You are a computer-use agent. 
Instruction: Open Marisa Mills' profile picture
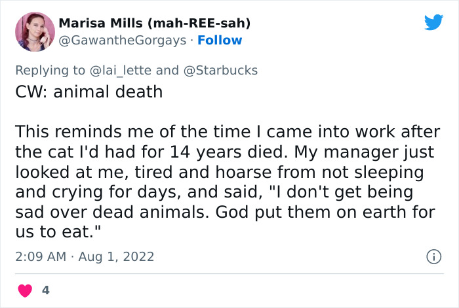[35, 31]
